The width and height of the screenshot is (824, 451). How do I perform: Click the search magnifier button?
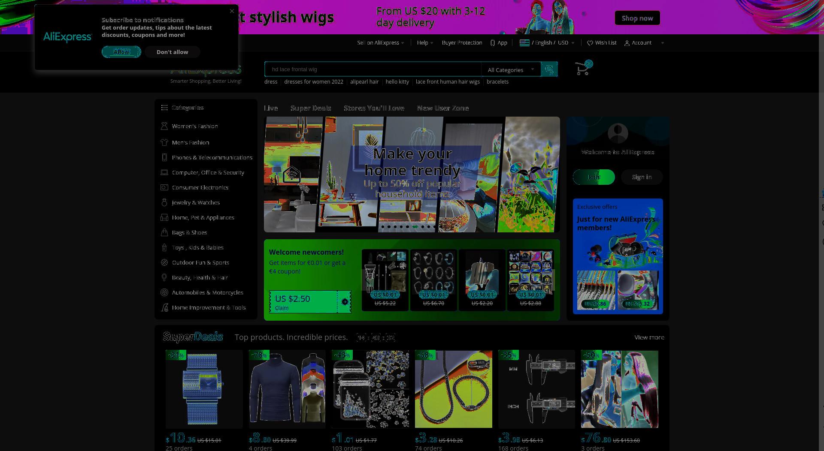[x=549, y=69]
